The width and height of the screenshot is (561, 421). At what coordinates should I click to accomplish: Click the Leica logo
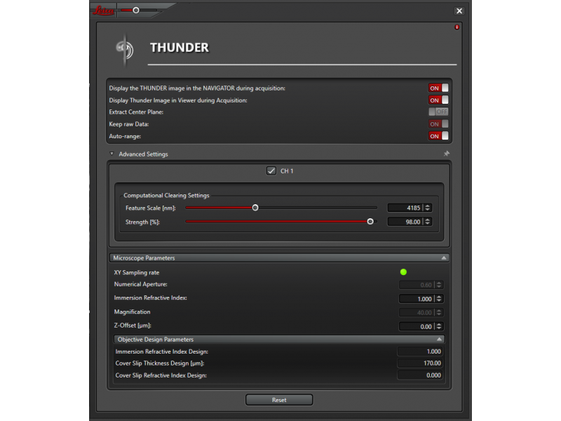[103, 11]
